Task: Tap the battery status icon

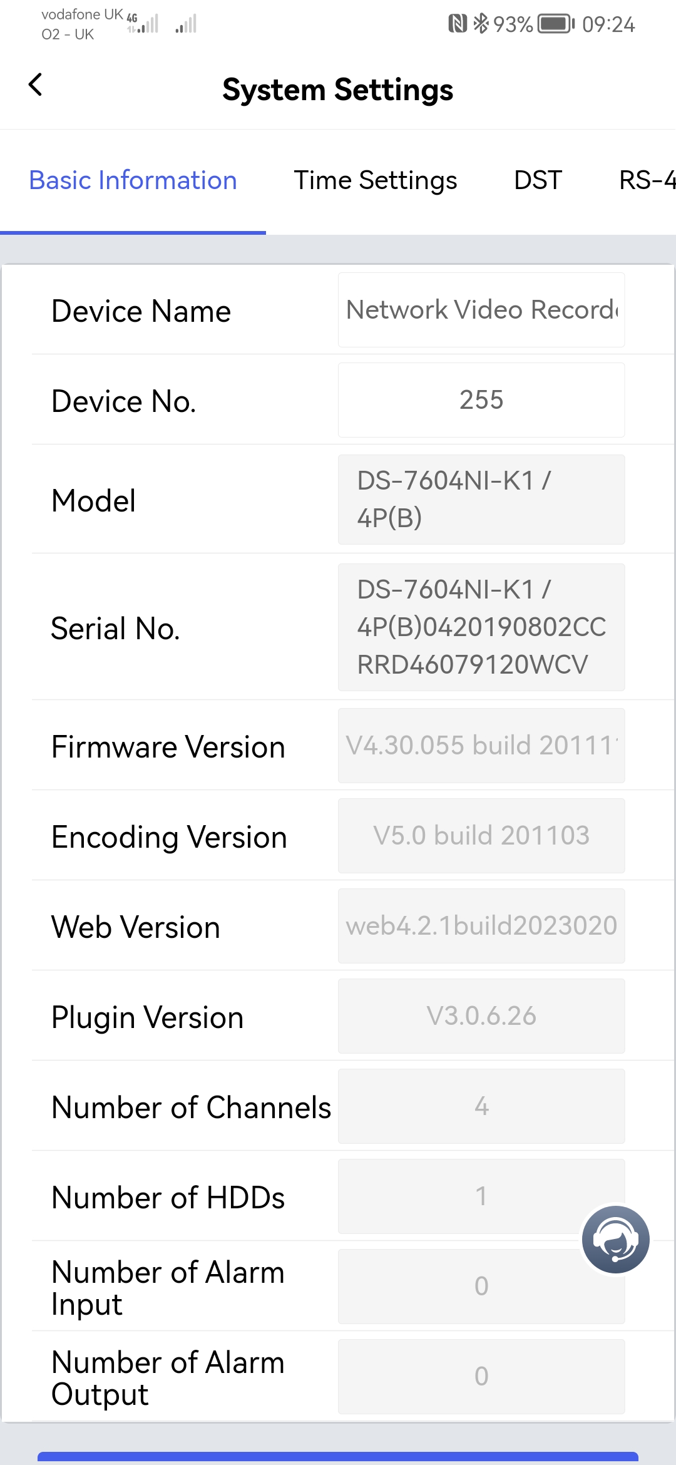Action: click(556, 24)
